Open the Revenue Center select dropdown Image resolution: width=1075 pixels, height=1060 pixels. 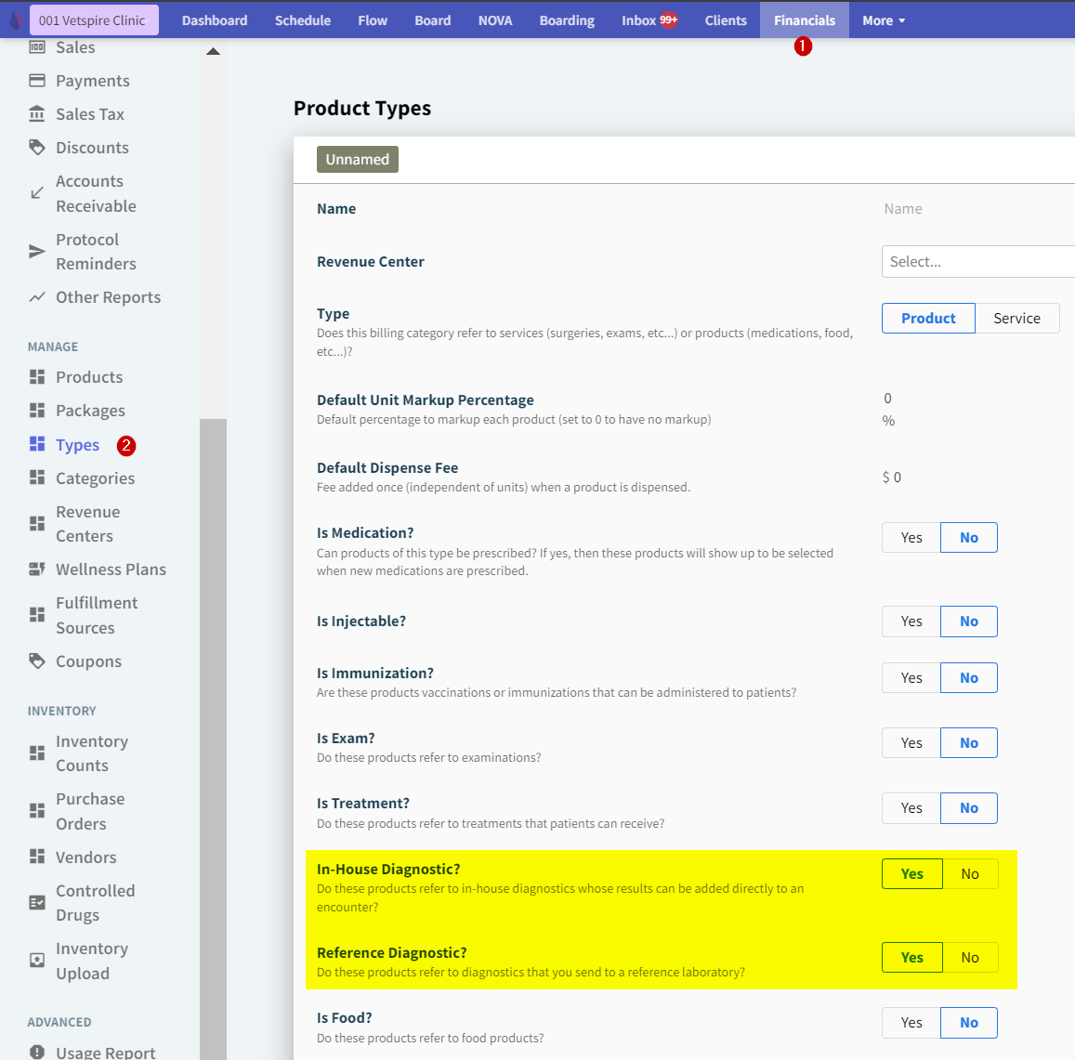point(977,262)
